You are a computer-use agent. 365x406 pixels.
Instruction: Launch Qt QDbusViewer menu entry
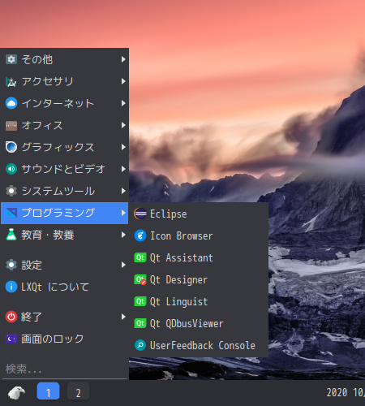click(199, 323)
